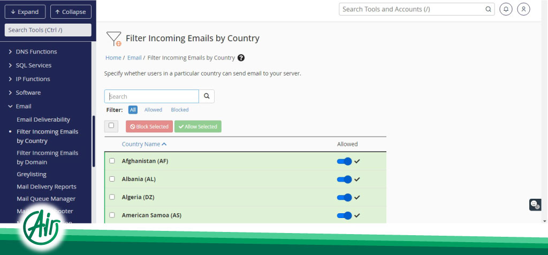This screenshot has width=548, height=255.
Task: Expand the Software section
Action: (x=25, y=92)
